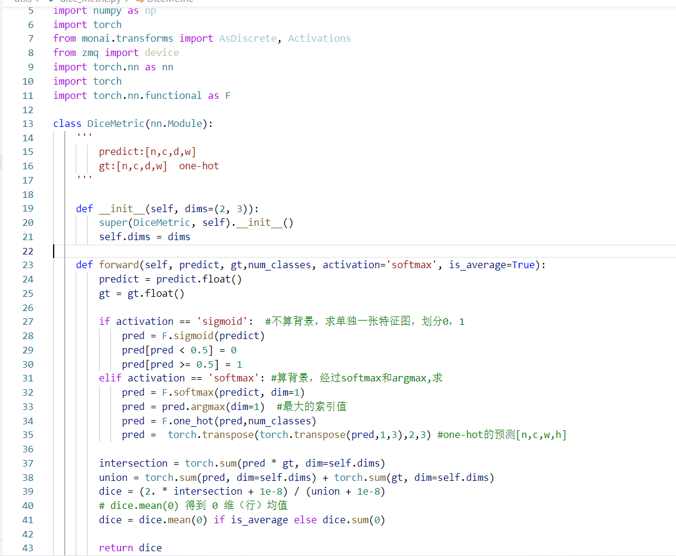
Task: Click 'predict.float()' on line 24
Action: pyautogui.click(x=199, y=279)
